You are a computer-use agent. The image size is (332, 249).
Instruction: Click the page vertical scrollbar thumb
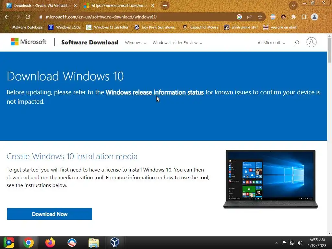pyautogui.click(x=329, y=50)
